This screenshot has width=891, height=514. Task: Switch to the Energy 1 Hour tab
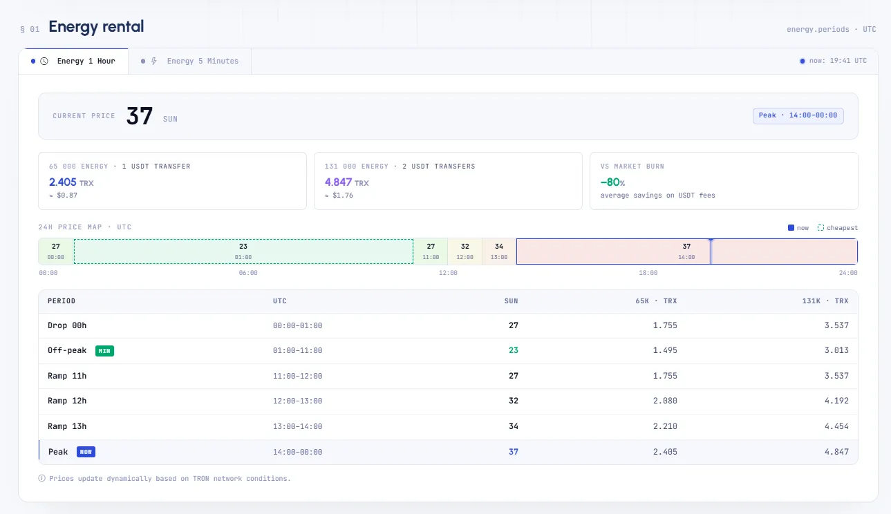point(73,61)
